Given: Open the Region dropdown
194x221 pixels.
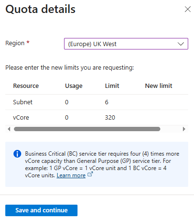Looking at the screenshot, I should [126, 44].
